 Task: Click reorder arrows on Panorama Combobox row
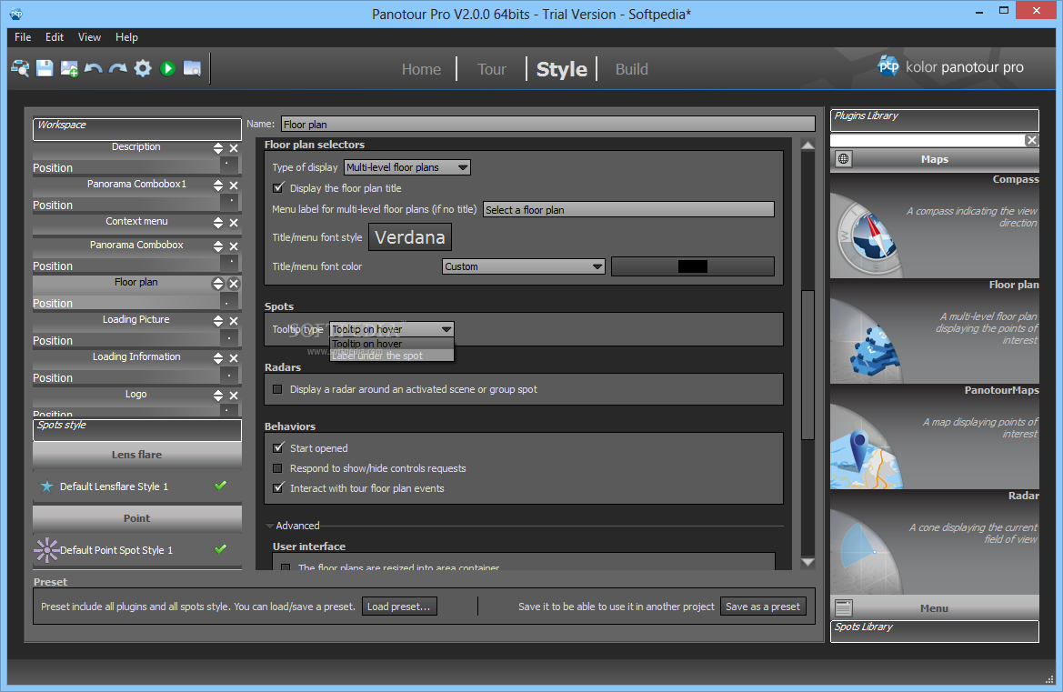tap(218, 246)
